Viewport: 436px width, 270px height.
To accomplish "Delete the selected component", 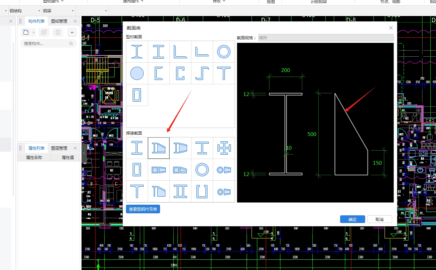I will pos(58,32).
